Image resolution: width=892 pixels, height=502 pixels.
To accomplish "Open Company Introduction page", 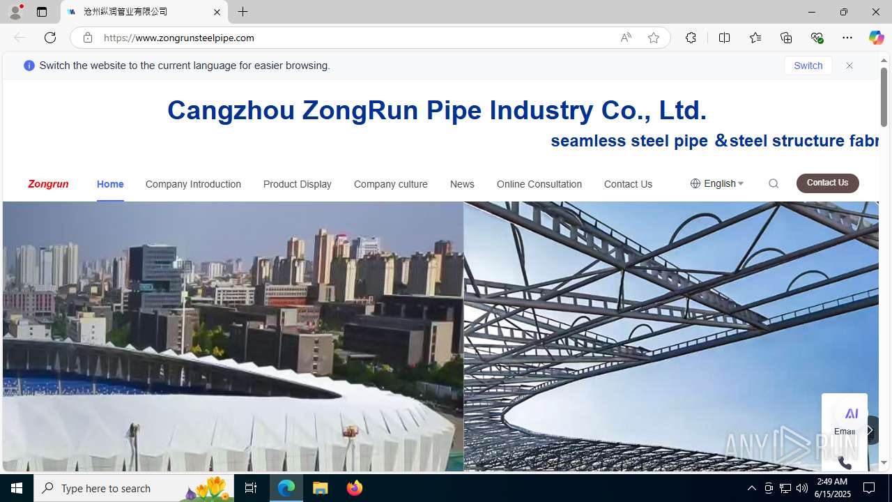I will tap(193, 184).
